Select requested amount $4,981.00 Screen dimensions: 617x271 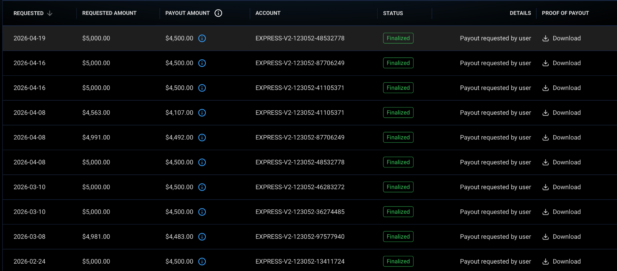click(x=96, y=237)
